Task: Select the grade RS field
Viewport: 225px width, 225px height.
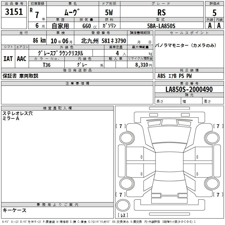Action: click(x=162, y=12)
